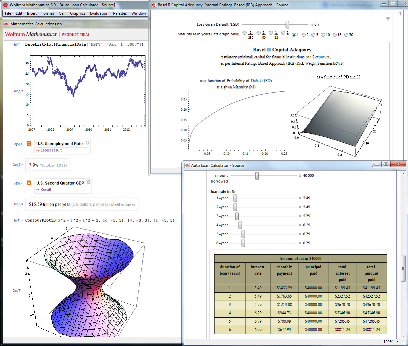The image size is (408, 346).
Task: Click the Basel II manipulate panel plus icon
Action: (x=388, y=18)
